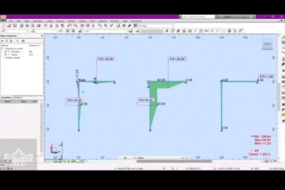
Task: Activate the Zoom Window magnifier tool
Action: 100,26
